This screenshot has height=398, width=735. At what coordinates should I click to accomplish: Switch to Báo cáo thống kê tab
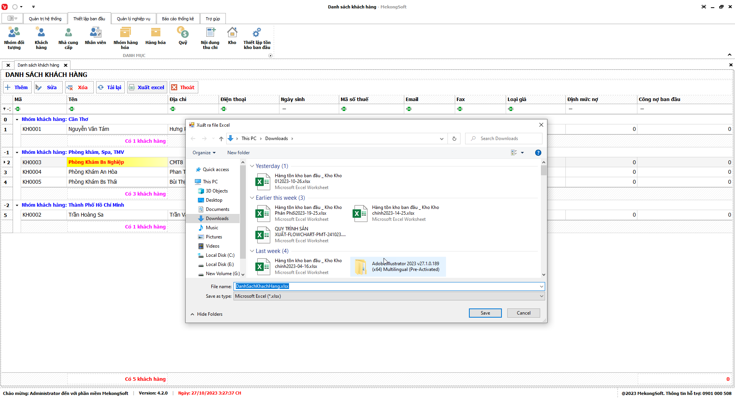pyautogui.click(x=178, y=19)
